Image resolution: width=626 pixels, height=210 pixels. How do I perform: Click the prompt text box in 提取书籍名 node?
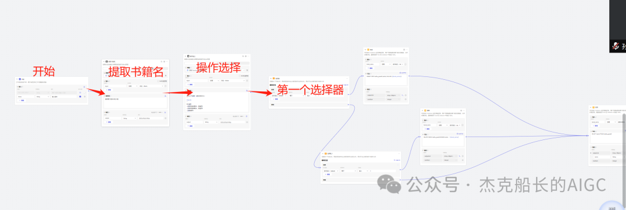point(135,102)
